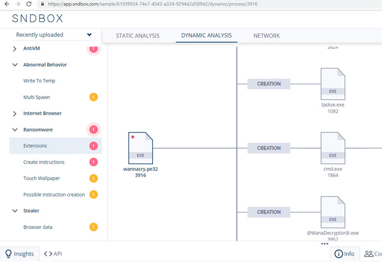The height and width of the screenshot is (266, 383).
Task: Click the wannacry.pe32 process file icon
Action: (140, 148)
